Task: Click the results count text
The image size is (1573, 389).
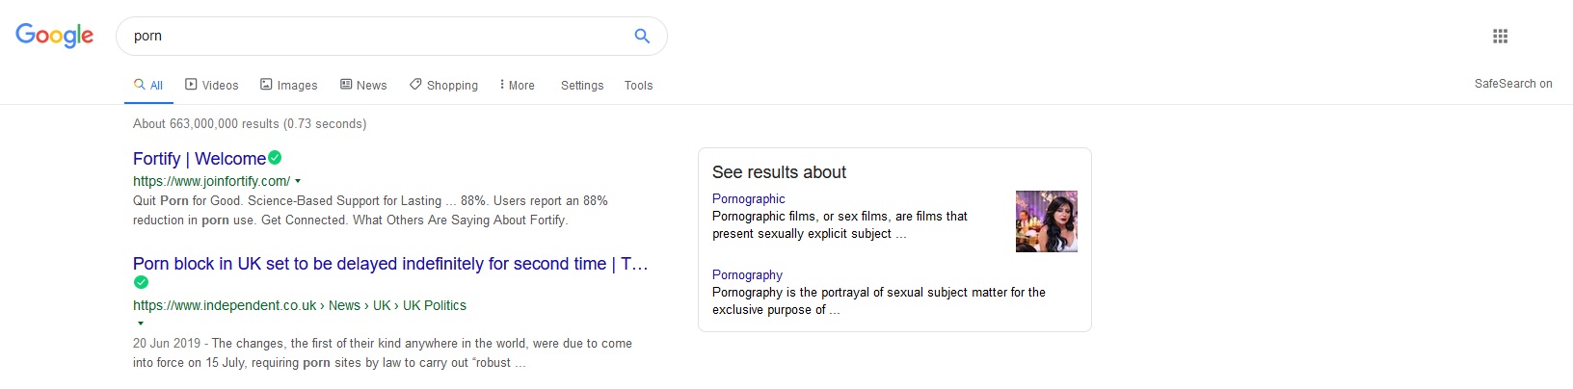Action: [250, 123]
